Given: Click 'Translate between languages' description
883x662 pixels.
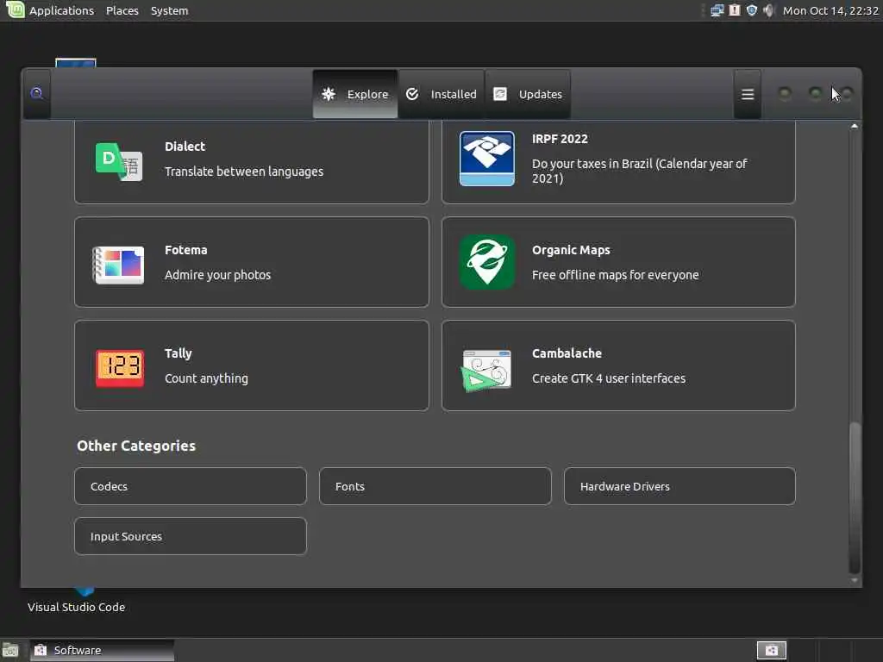Looking at the screenshot, I should [x=244, y=172].
